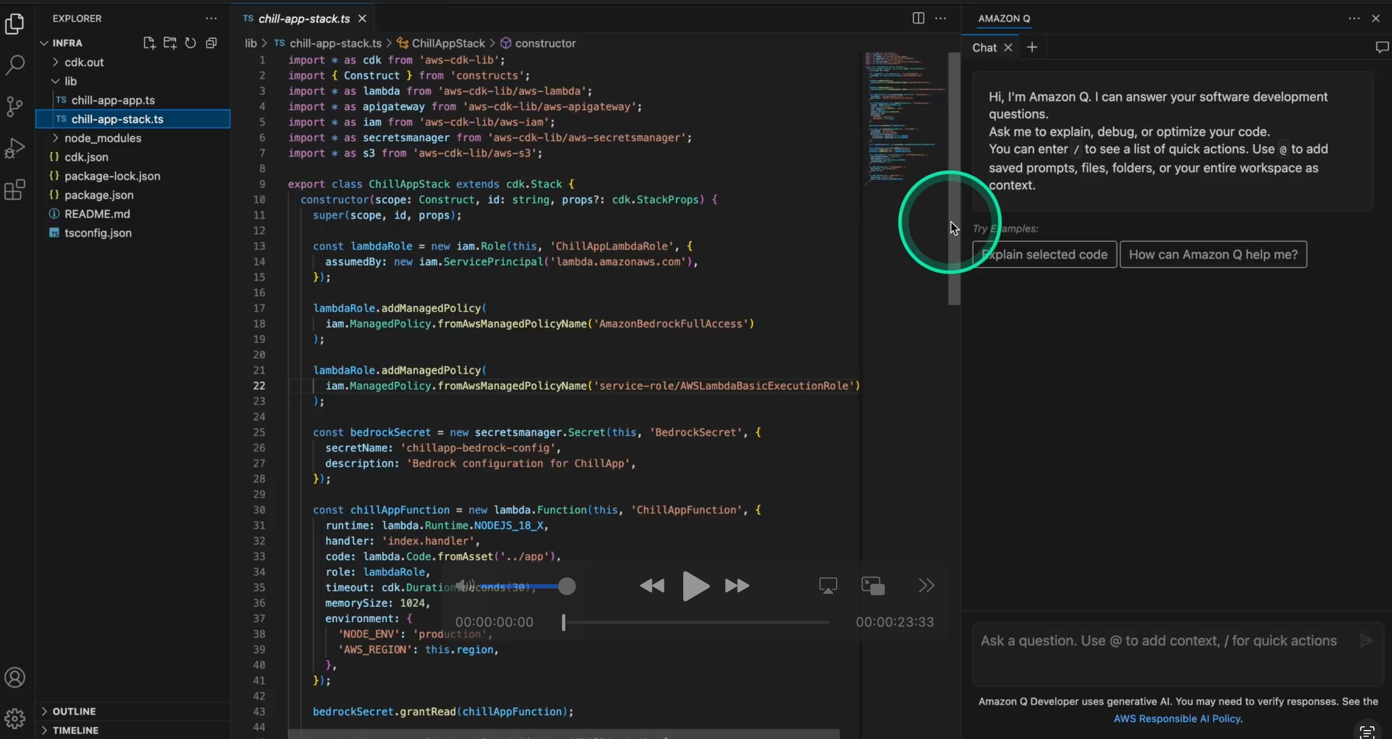The width and height of the screenshot is (1392, 739).
Task: Click Refresh Explorer icon
Action: click(190, 43)
